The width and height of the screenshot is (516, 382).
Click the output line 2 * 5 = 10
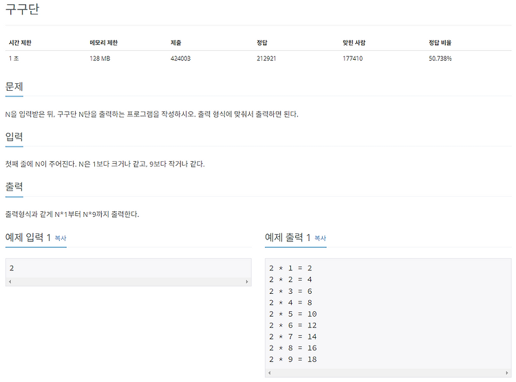point(293,314)
